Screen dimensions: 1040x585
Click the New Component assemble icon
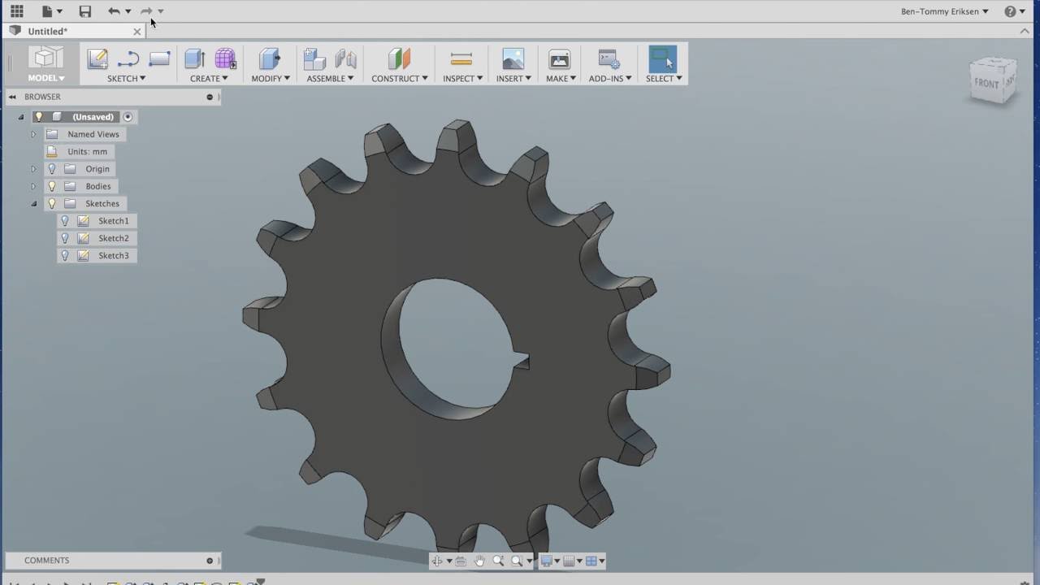314,58
